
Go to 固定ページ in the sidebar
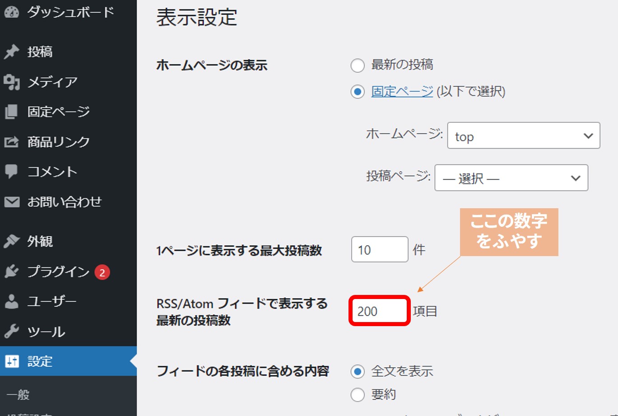(59, 112)
